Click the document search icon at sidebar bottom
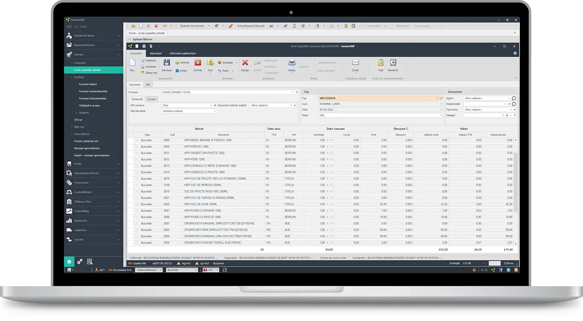The height and width of the screenshot is (321, 583). tap(90, 262)
